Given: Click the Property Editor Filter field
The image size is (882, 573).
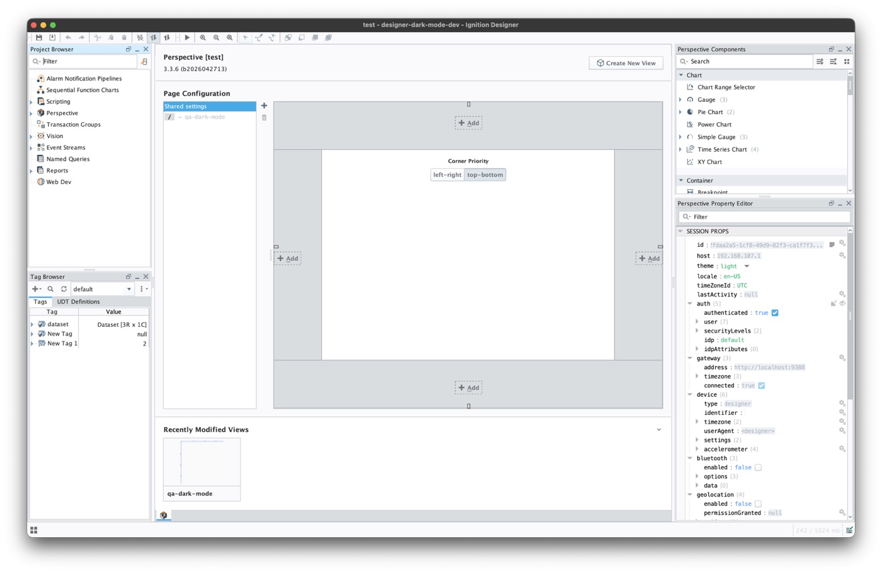Looking at the screenshot, I should [x=764, y=217].
